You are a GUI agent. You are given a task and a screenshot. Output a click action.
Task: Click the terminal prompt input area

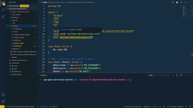[131, 80]
